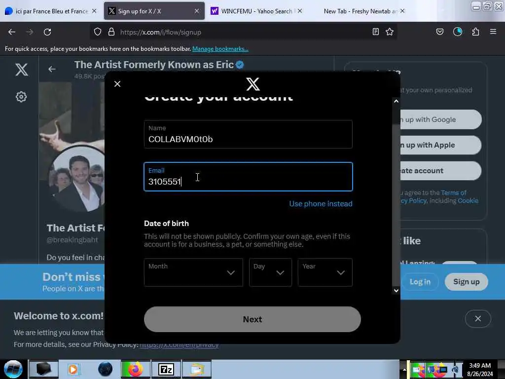
Task: Click the padlock site information icon
Action: 111,32
